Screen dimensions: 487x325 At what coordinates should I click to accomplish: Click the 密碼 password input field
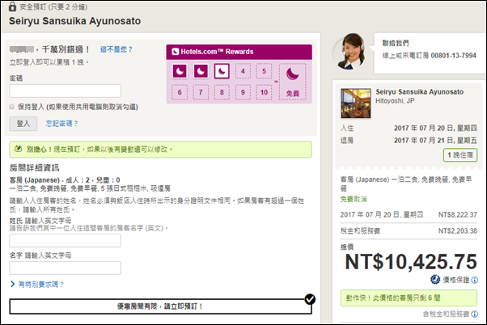click(x=66, y=91)
